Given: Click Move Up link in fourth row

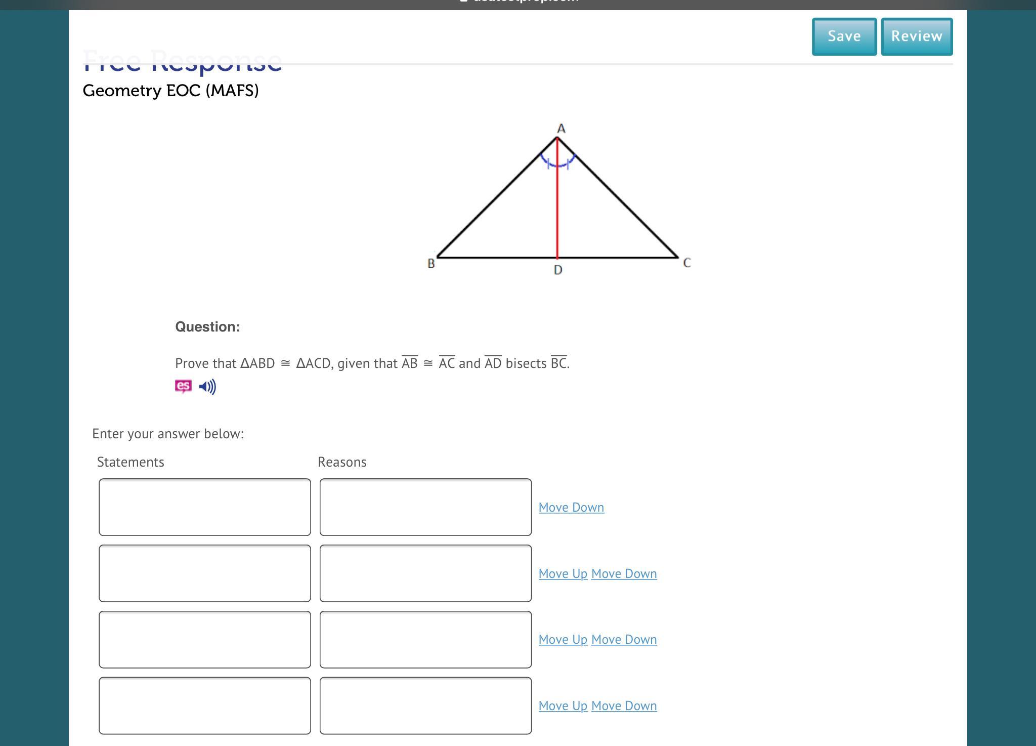Looking at the screenshot, I should click(x=563, y=706).
